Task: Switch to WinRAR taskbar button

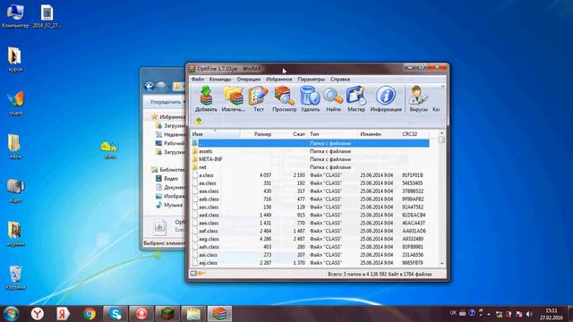Action: (219, 314)
